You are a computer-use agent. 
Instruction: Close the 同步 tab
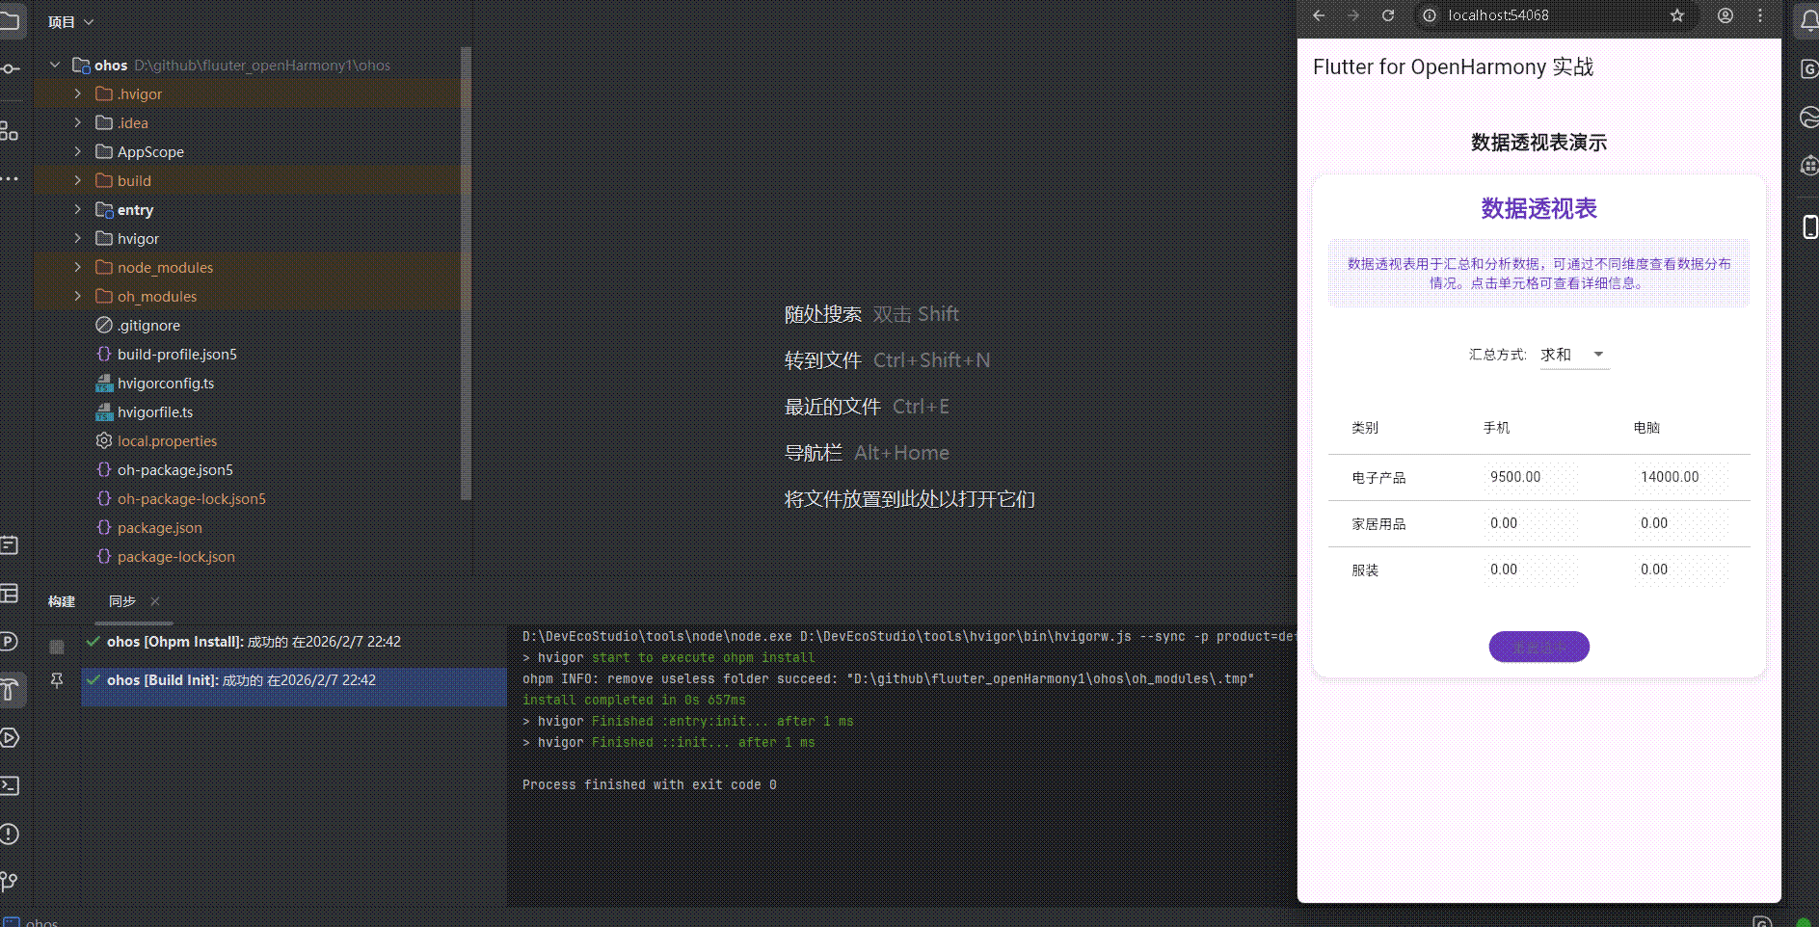[x=155, y=601]
